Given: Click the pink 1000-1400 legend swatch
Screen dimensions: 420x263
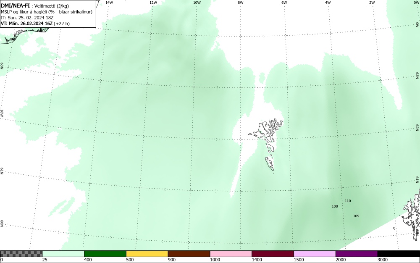Looking at the screenshot, I should pos(231,254).
